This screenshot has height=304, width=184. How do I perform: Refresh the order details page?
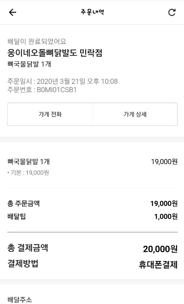172,12
